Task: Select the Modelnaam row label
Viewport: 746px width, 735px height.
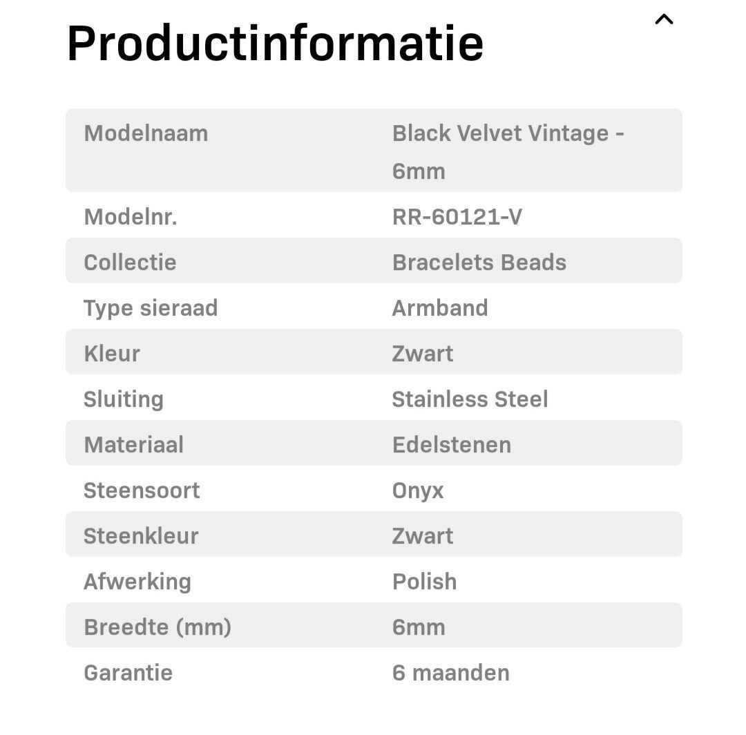Action: click(x=146, y=133)
